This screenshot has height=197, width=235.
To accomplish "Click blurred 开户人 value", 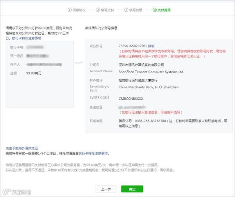I will pyautogui.click(x=44, y=64).
